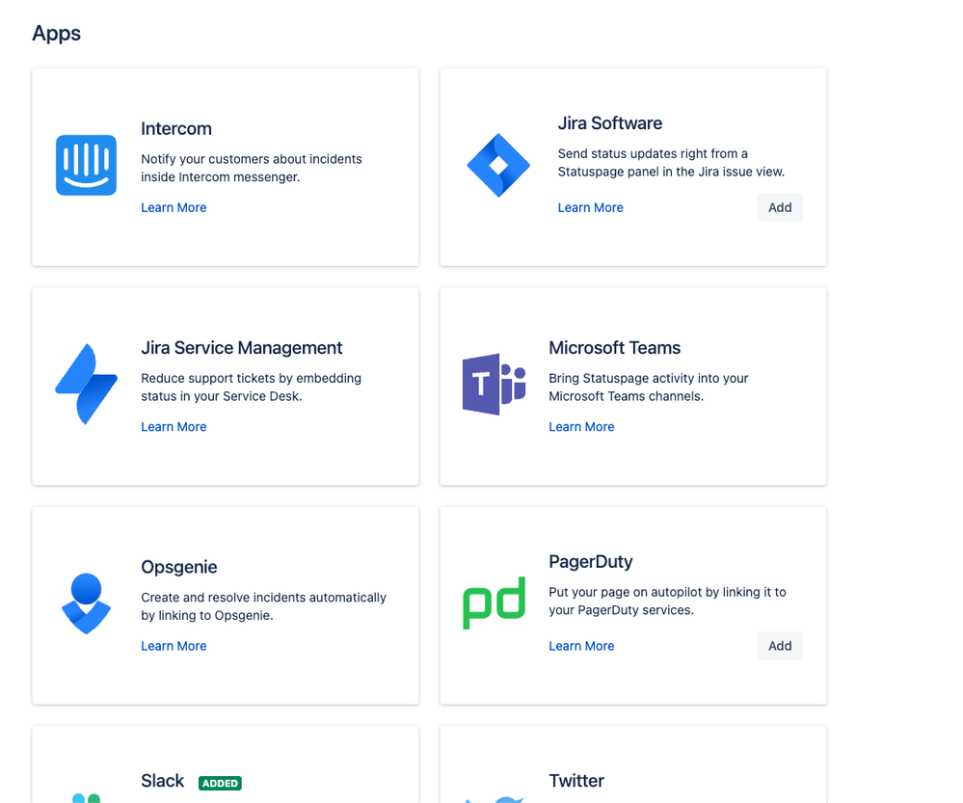
Task: Open Learn More link for Microsoft Teams
Action: (x=581, y=427)
